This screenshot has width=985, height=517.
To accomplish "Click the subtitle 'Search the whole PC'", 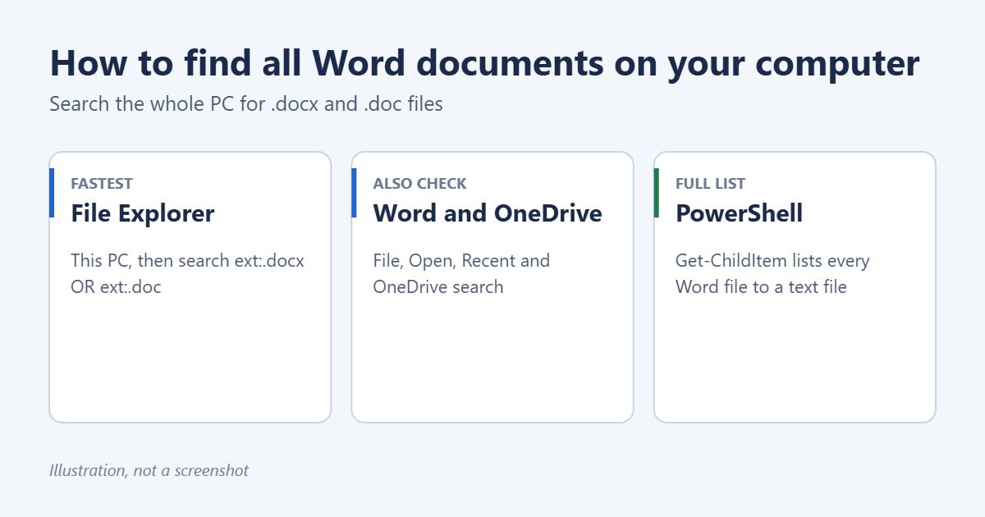I will [246, 104].
